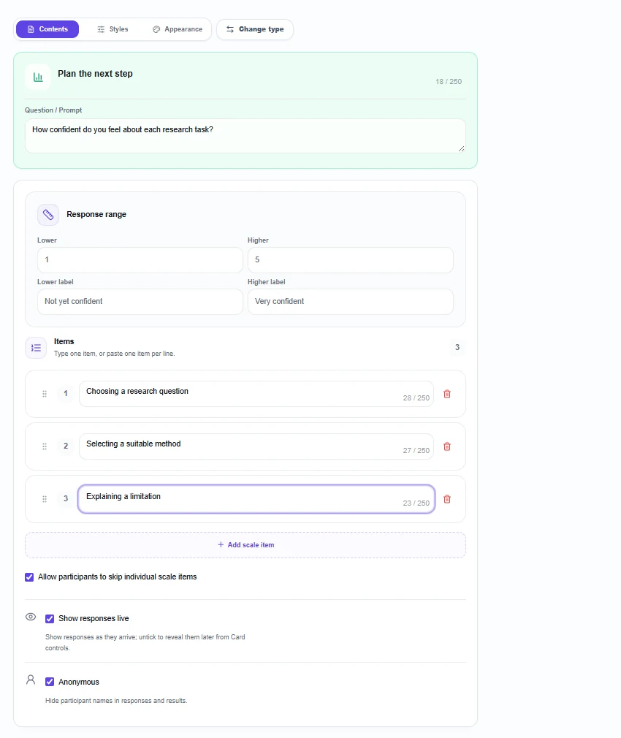Disable the Anonymous checkbox
621x738 pixels.
(x=50, y=682)
